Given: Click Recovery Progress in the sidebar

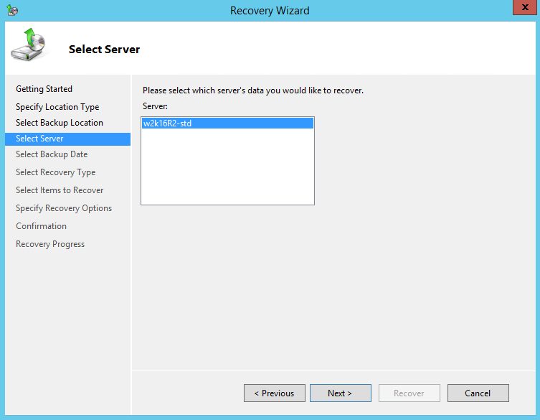Looking at the screenshot, I should pos(50,244).
